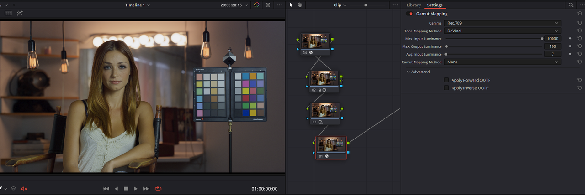Reset the Gamma setting
The width and height of the screenshot is (585, 195).
pyautogui.click(x=580, y=23)
